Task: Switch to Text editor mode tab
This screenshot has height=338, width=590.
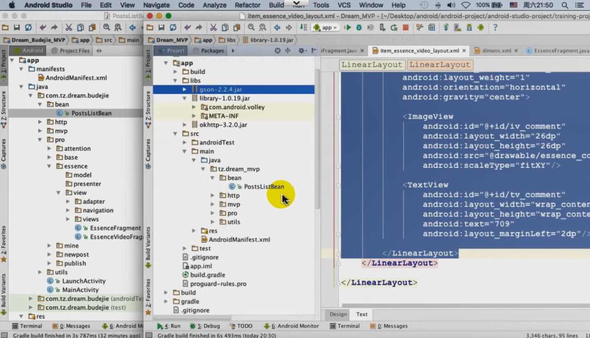Action: pos(362,314)
